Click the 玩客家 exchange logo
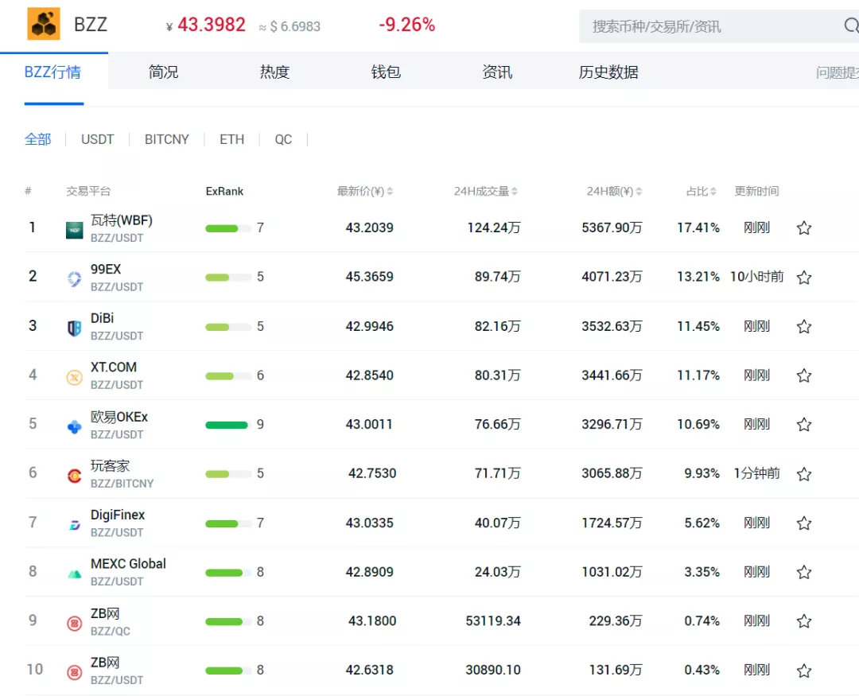Screen dimensions: 859x696 pos(75,476)
